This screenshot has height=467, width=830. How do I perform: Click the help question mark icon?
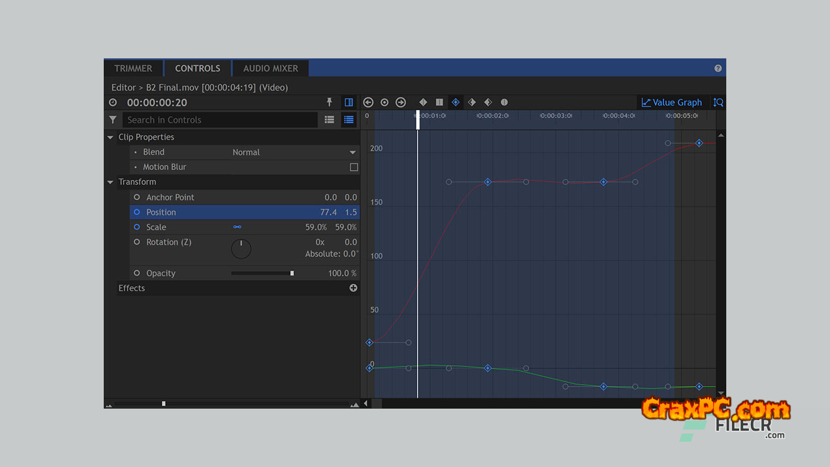(718, 68)
